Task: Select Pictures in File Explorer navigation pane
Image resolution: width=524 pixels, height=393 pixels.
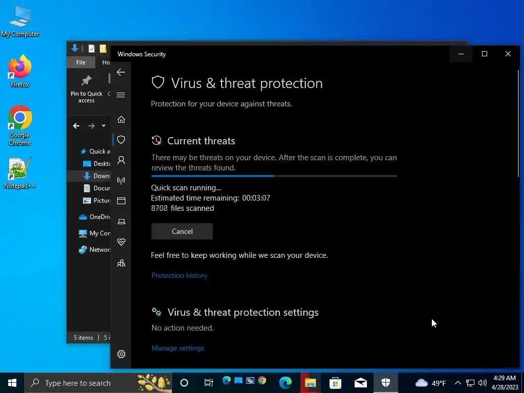Action: (97, 201)
